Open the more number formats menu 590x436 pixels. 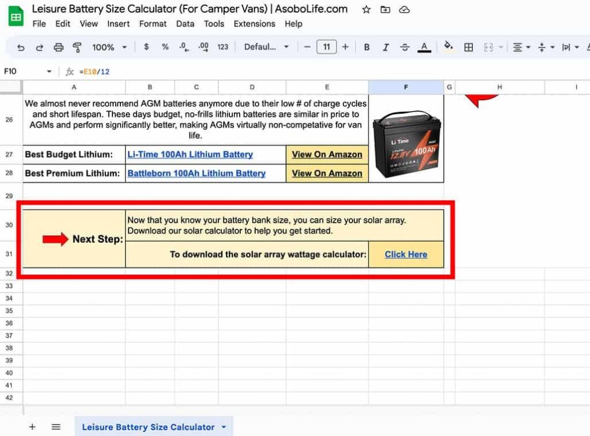click(223, 47)
